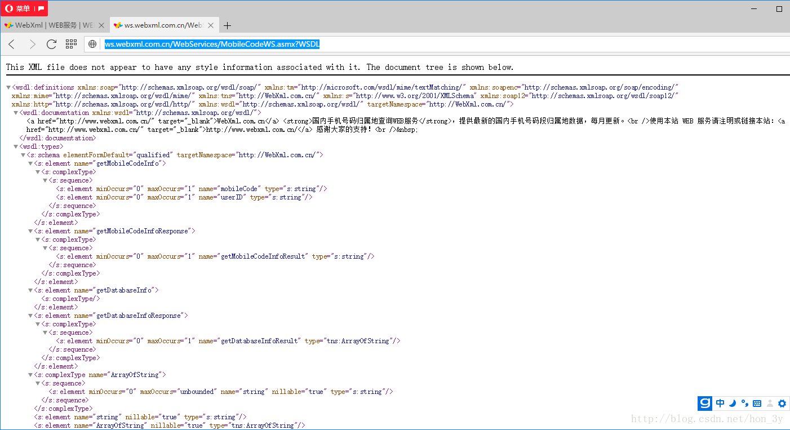Screen dimensions: 790x430
Task: Open the IME toolbar settings gear
Action: pyautogui.click(x=782, y=404)
